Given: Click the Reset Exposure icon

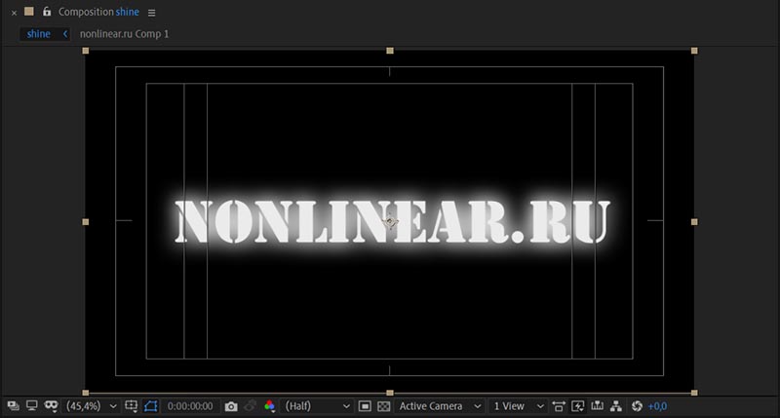Looking at the screenshot, I should (637, 406).
